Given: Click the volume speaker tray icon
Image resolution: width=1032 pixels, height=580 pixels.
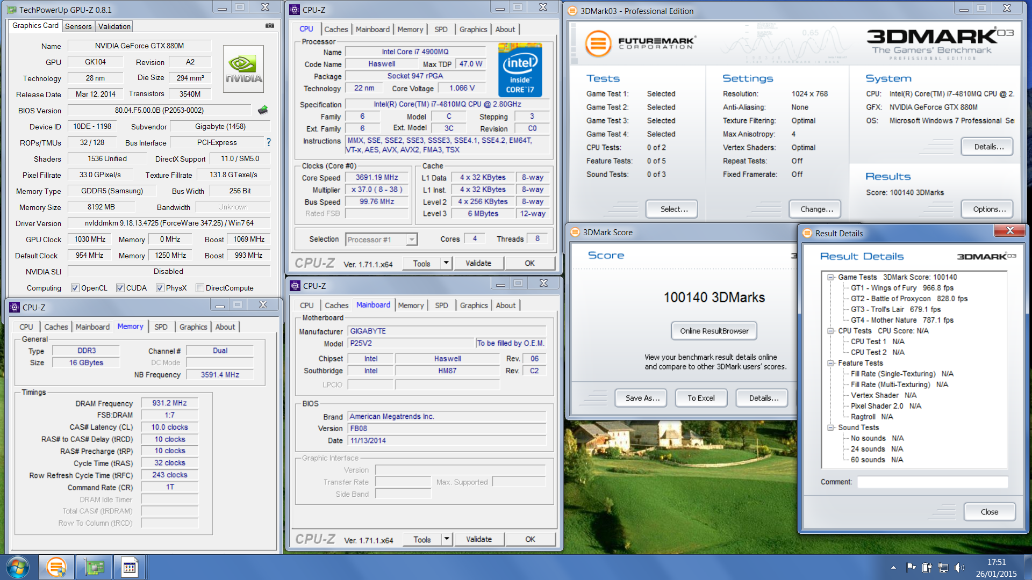Looking at the screenshot, I should click(x=959, y=567).
